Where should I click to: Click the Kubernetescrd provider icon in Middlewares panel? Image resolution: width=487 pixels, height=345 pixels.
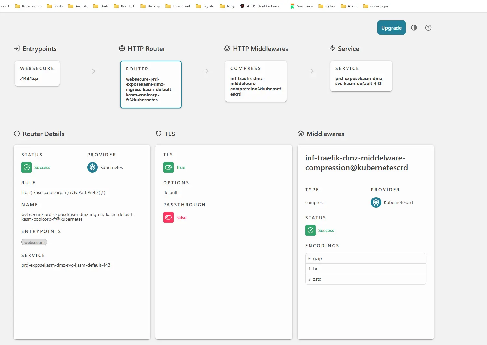[376, 202]
